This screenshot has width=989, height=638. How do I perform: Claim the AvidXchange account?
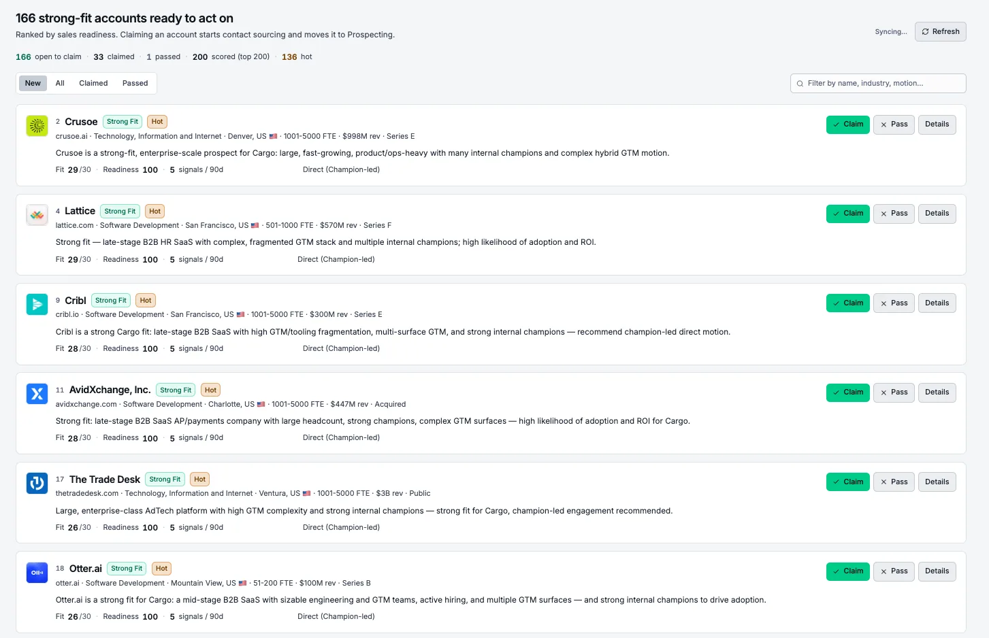[x=848, y=392]
